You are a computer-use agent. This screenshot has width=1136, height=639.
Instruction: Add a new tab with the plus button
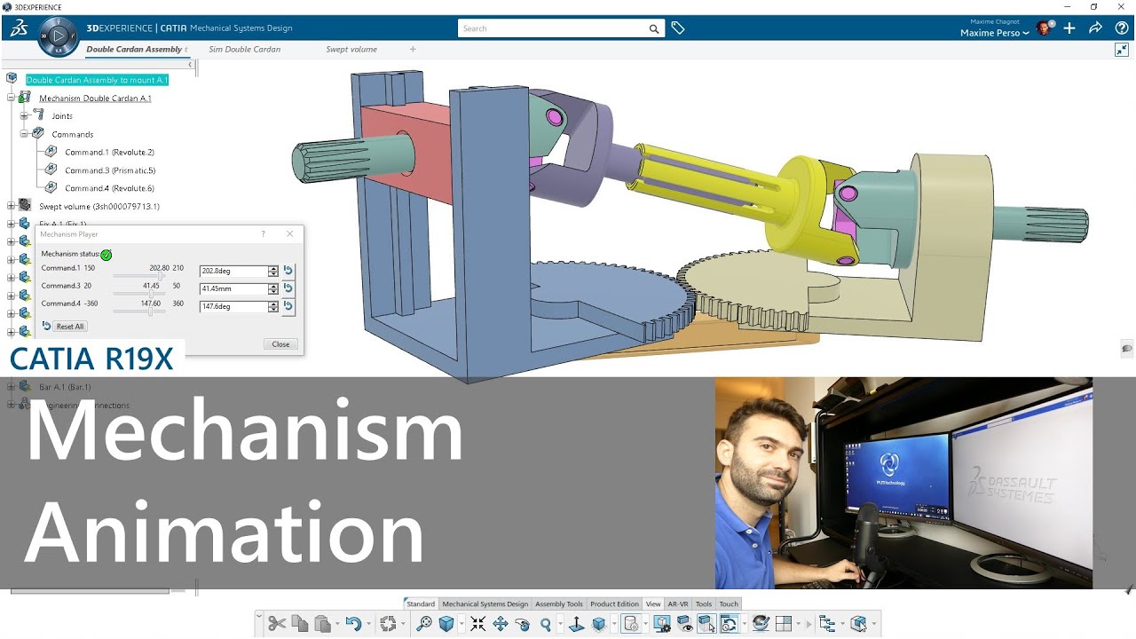tap(413, 50)
